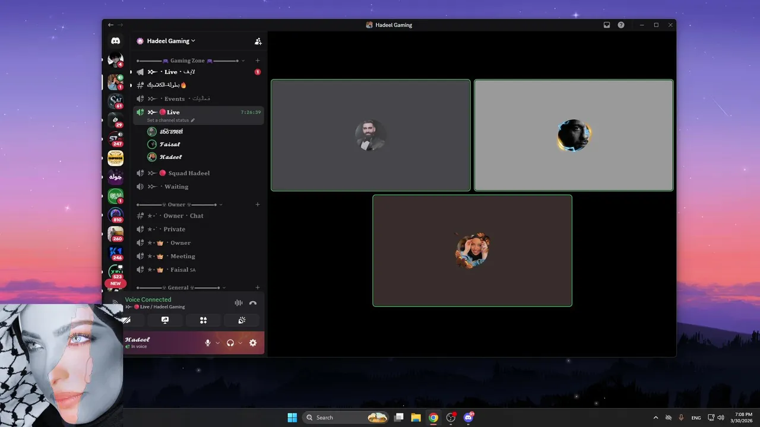The width and height of the screenshot is (760, 427).
Task: Add channel to Owner category
Action: click(257, 205)
